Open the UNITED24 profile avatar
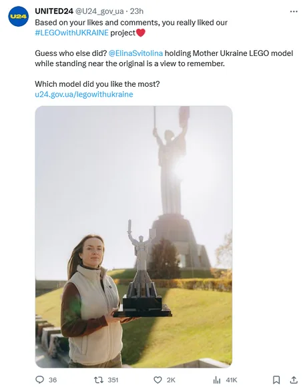The height and width of the screenshot is (391, 307). pyautogui.click(x=19, y=17)
